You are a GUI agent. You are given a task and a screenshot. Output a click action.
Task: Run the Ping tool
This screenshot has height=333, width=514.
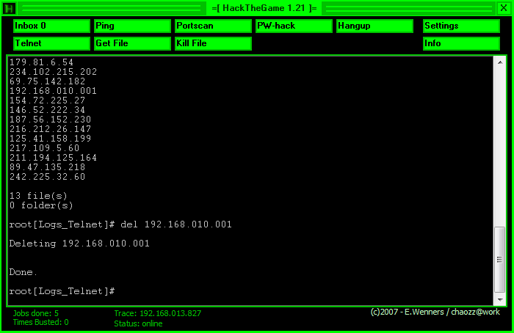click(132, 26)
